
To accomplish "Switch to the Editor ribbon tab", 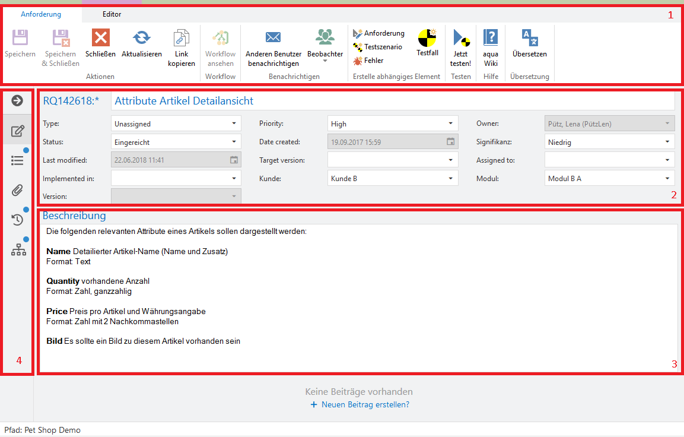I will click(x=112, y=14).
